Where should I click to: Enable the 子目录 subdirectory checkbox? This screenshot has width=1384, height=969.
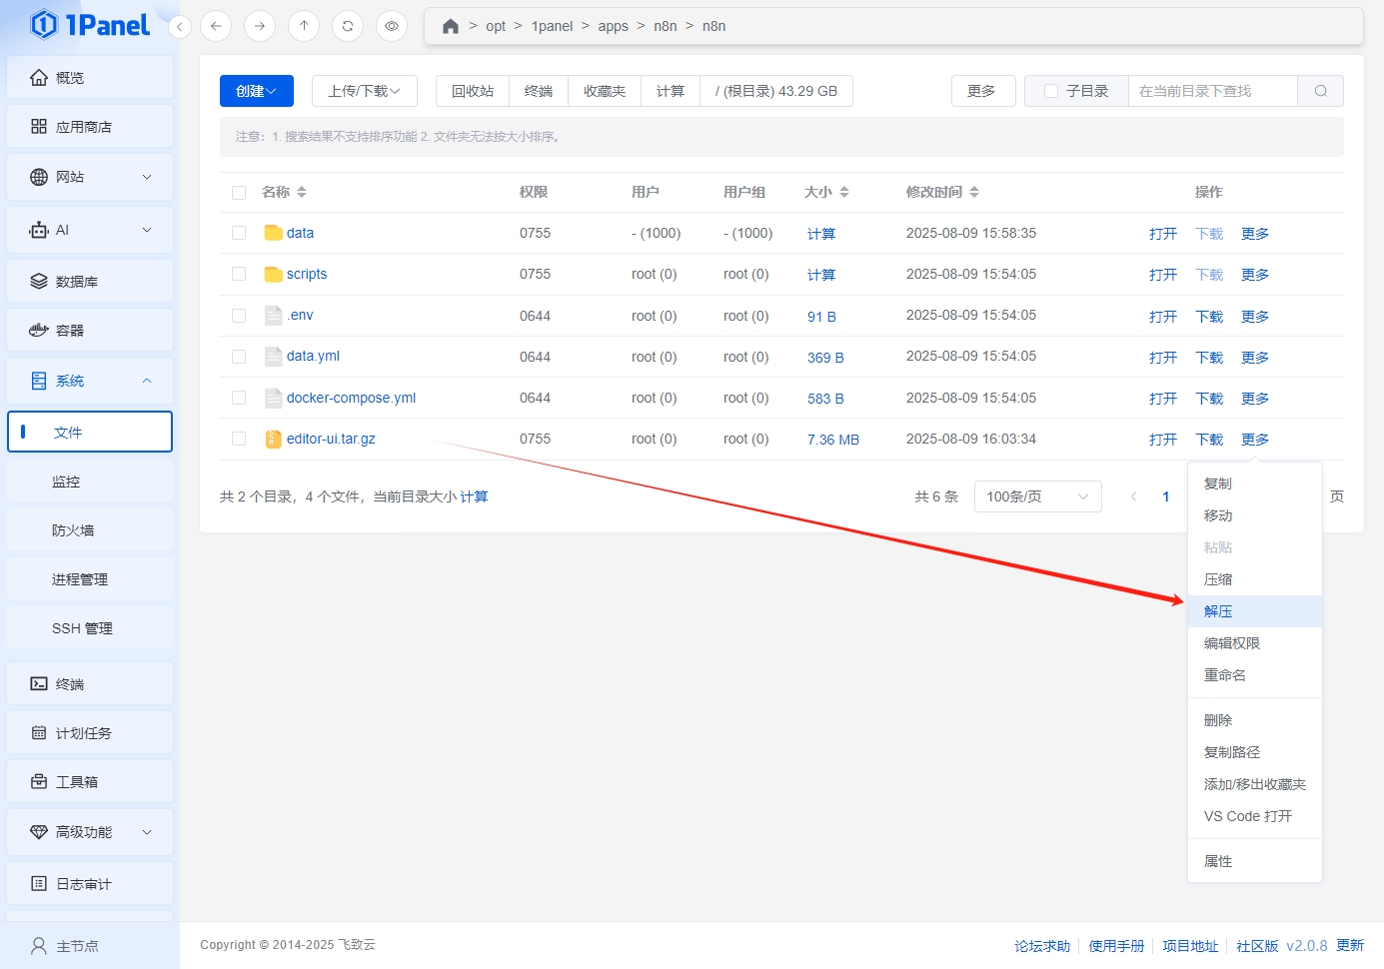pyautogui.click(x=1051, y=91)
